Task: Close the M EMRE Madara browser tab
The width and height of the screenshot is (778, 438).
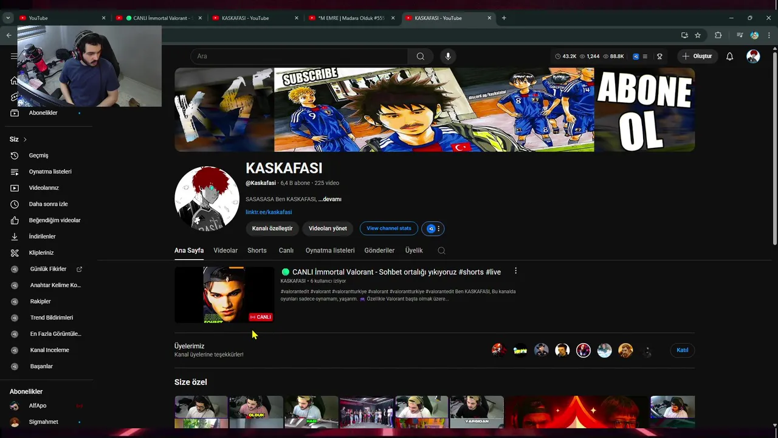Action: [393, 18]
